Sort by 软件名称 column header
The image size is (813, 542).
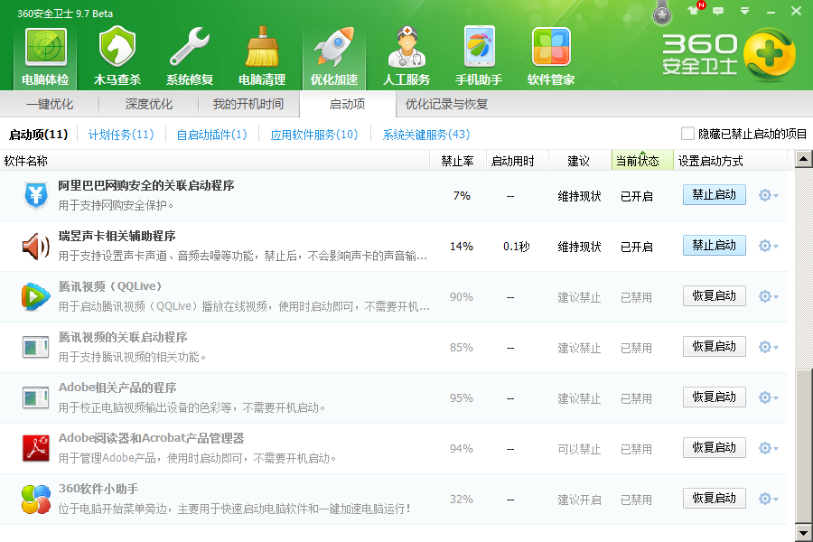click(x=215, y=161)
